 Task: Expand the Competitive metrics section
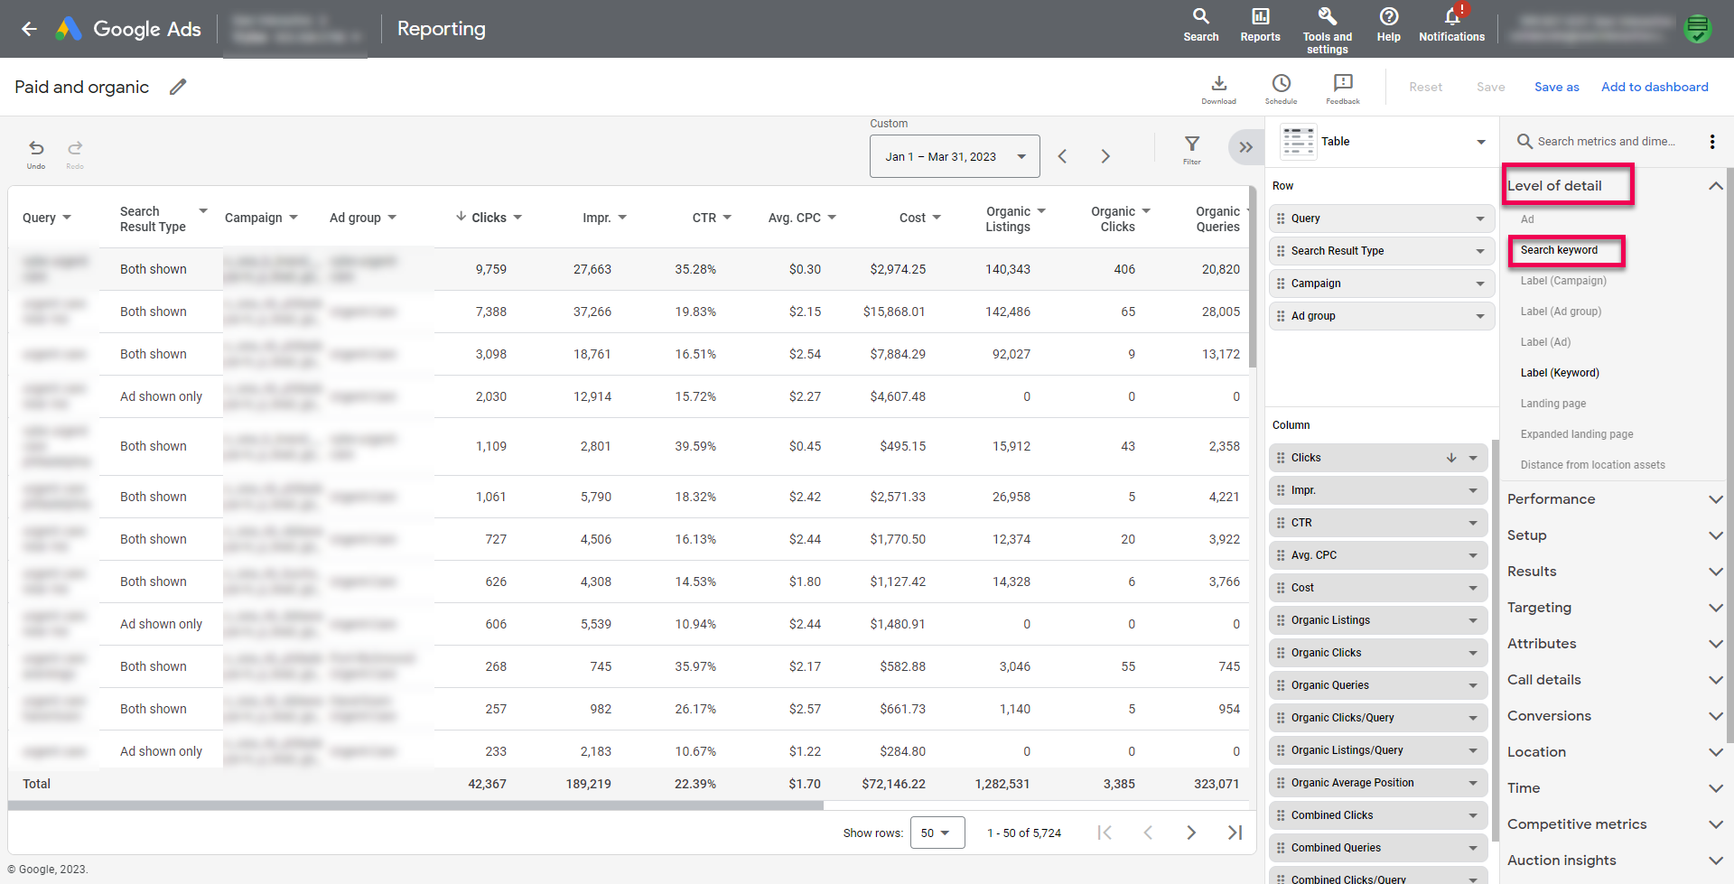point(1614,824)
